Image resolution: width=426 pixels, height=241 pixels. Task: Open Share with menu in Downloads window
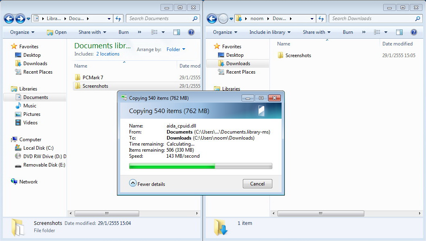pyautogui.click(x=317, y=32)
